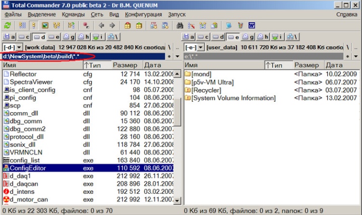Select drive e in left drive bar

point(54,37)
